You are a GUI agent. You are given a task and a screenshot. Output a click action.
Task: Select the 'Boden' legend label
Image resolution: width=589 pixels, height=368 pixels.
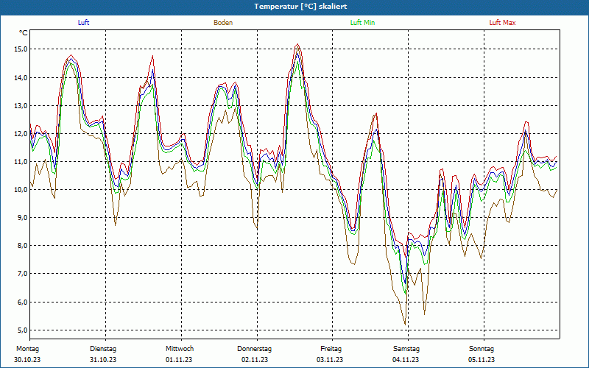(x=223, y=23)
